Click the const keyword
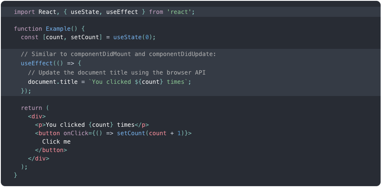This screenshot has width=381, height=187. (30, 37)
